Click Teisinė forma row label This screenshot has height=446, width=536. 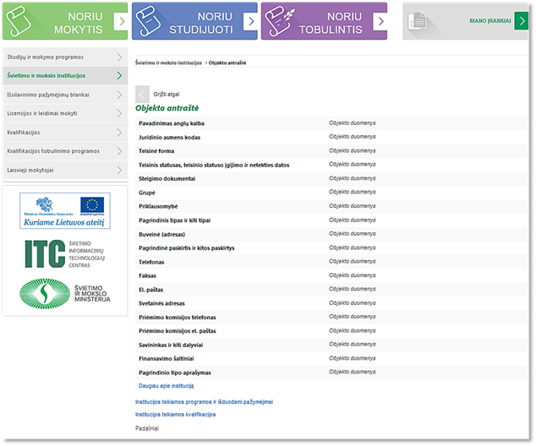tap(156, 151)
